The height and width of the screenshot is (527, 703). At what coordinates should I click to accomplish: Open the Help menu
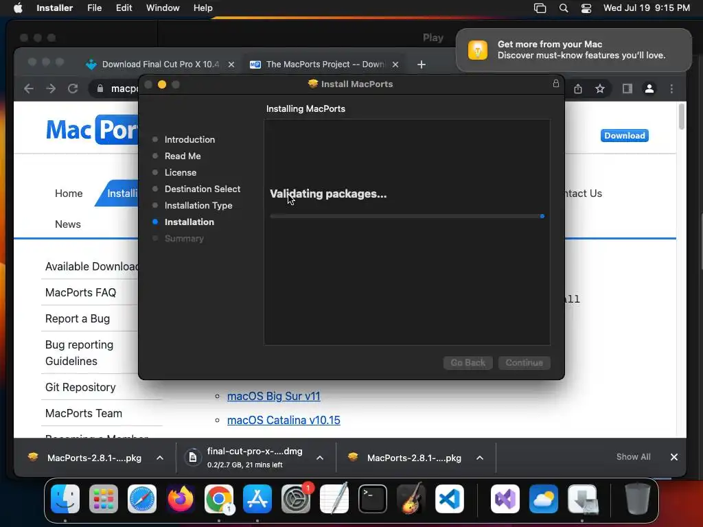click(203, 8)
